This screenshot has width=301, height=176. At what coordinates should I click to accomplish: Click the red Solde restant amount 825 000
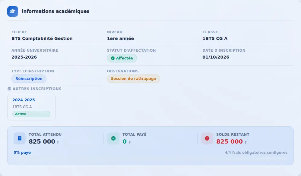click(230, 141)
